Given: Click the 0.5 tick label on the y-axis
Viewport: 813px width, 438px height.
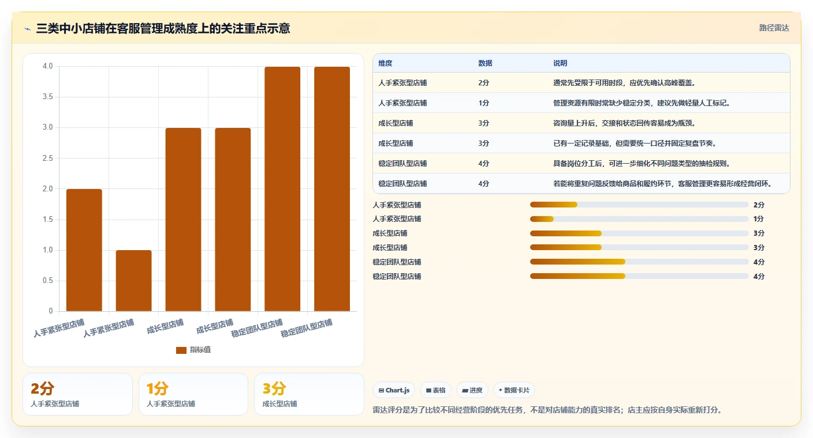Looking at the screenshot, I should pos(48,281).
